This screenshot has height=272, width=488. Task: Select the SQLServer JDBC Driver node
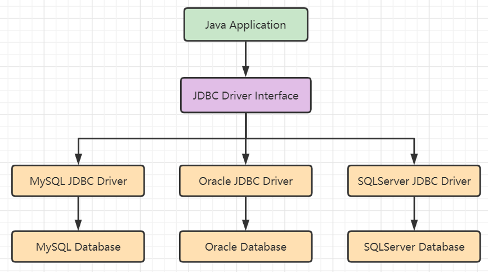pos(414,181)
